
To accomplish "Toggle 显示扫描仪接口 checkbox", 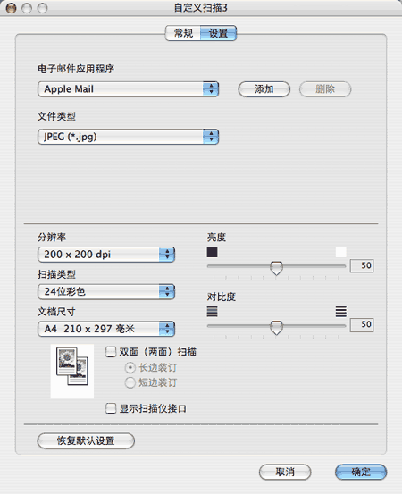I will click(x=111, y=408).
